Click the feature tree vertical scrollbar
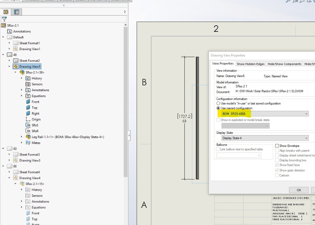Screen dimensions: 315x225 pos(126,102)
